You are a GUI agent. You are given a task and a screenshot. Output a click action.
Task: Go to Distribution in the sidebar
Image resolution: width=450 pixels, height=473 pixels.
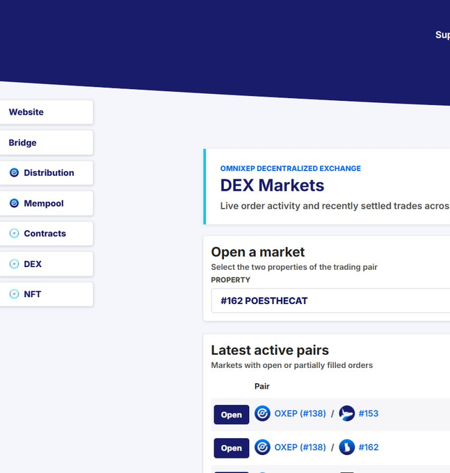pos(46,173)
